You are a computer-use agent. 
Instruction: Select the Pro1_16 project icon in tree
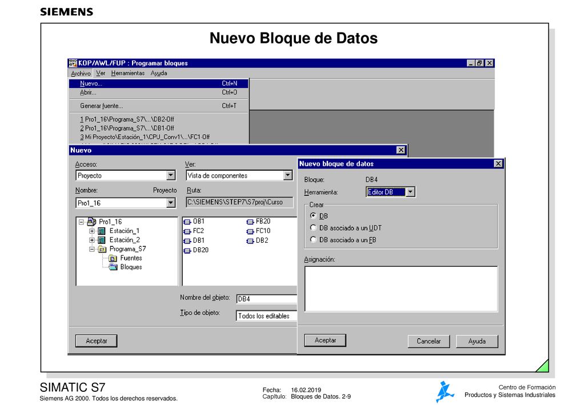[91, 222]
